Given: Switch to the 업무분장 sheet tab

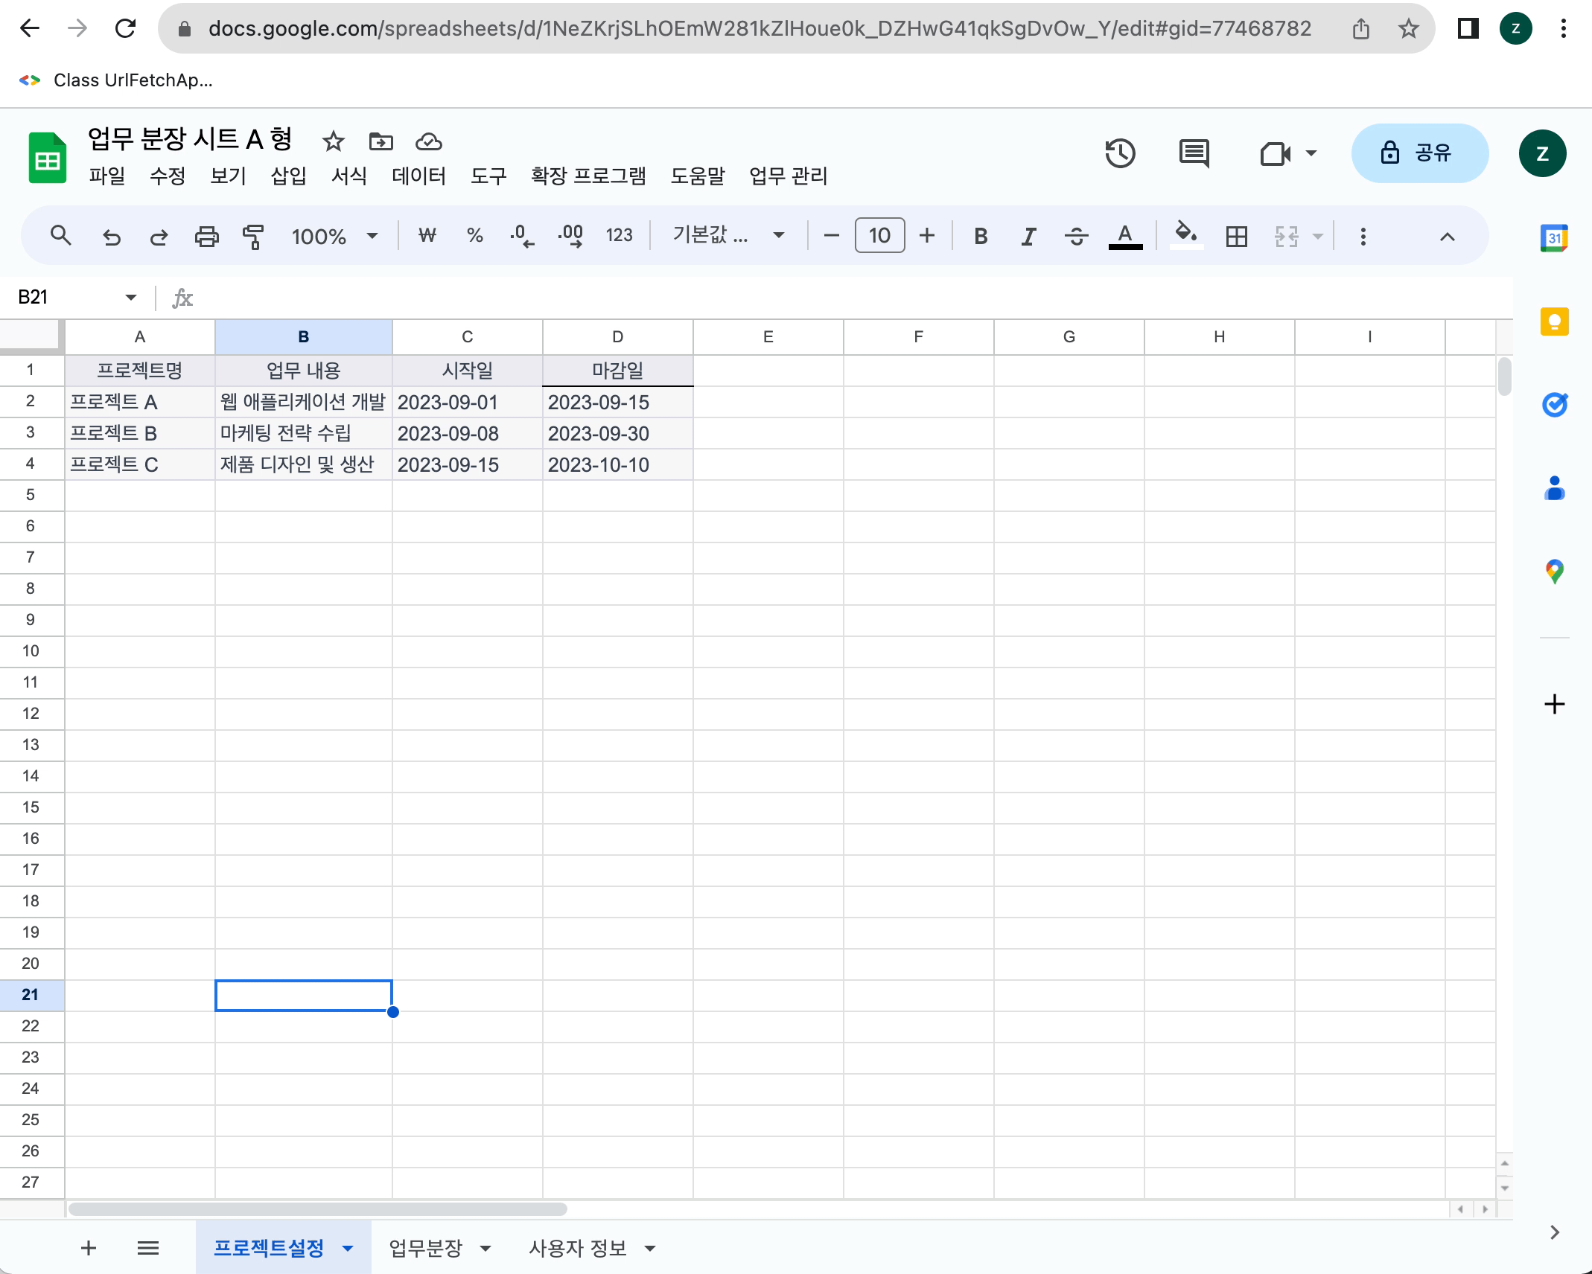Looking at the screenshot, I should click(426, 1248).
